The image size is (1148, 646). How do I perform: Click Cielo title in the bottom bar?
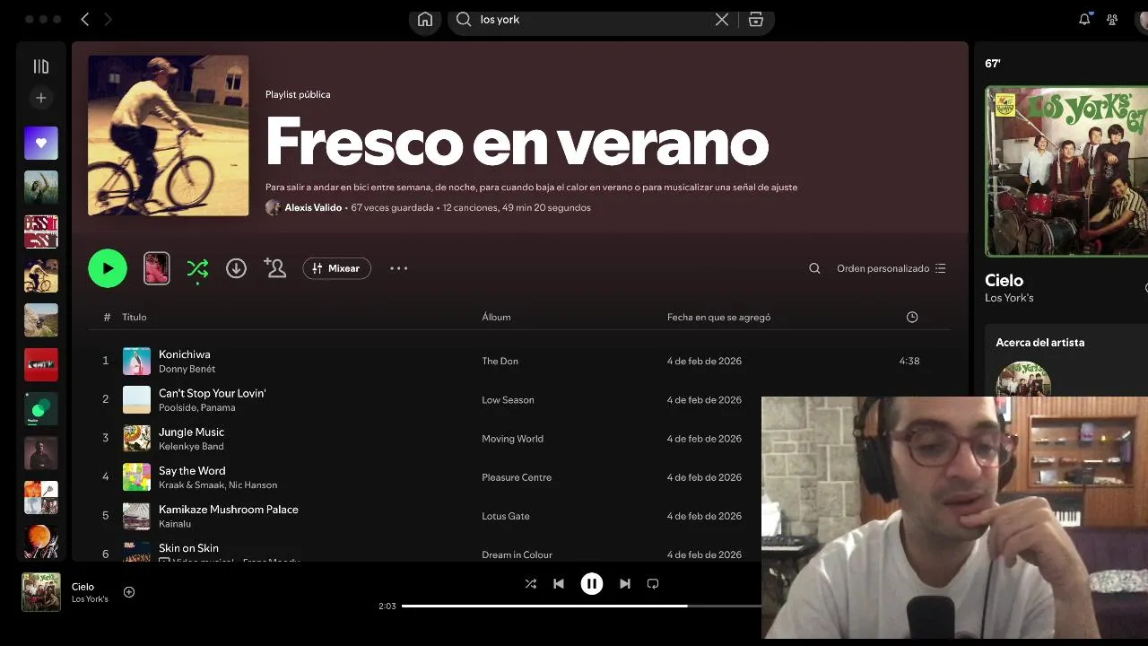[x=83, y=586]
